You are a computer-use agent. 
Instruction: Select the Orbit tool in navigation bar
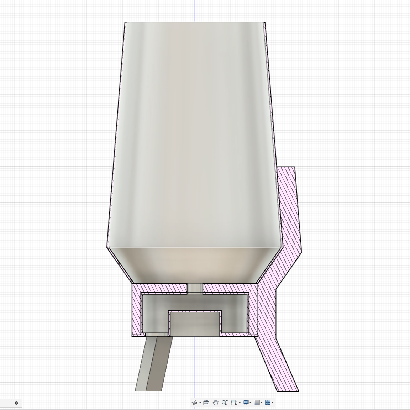[195, 403]
